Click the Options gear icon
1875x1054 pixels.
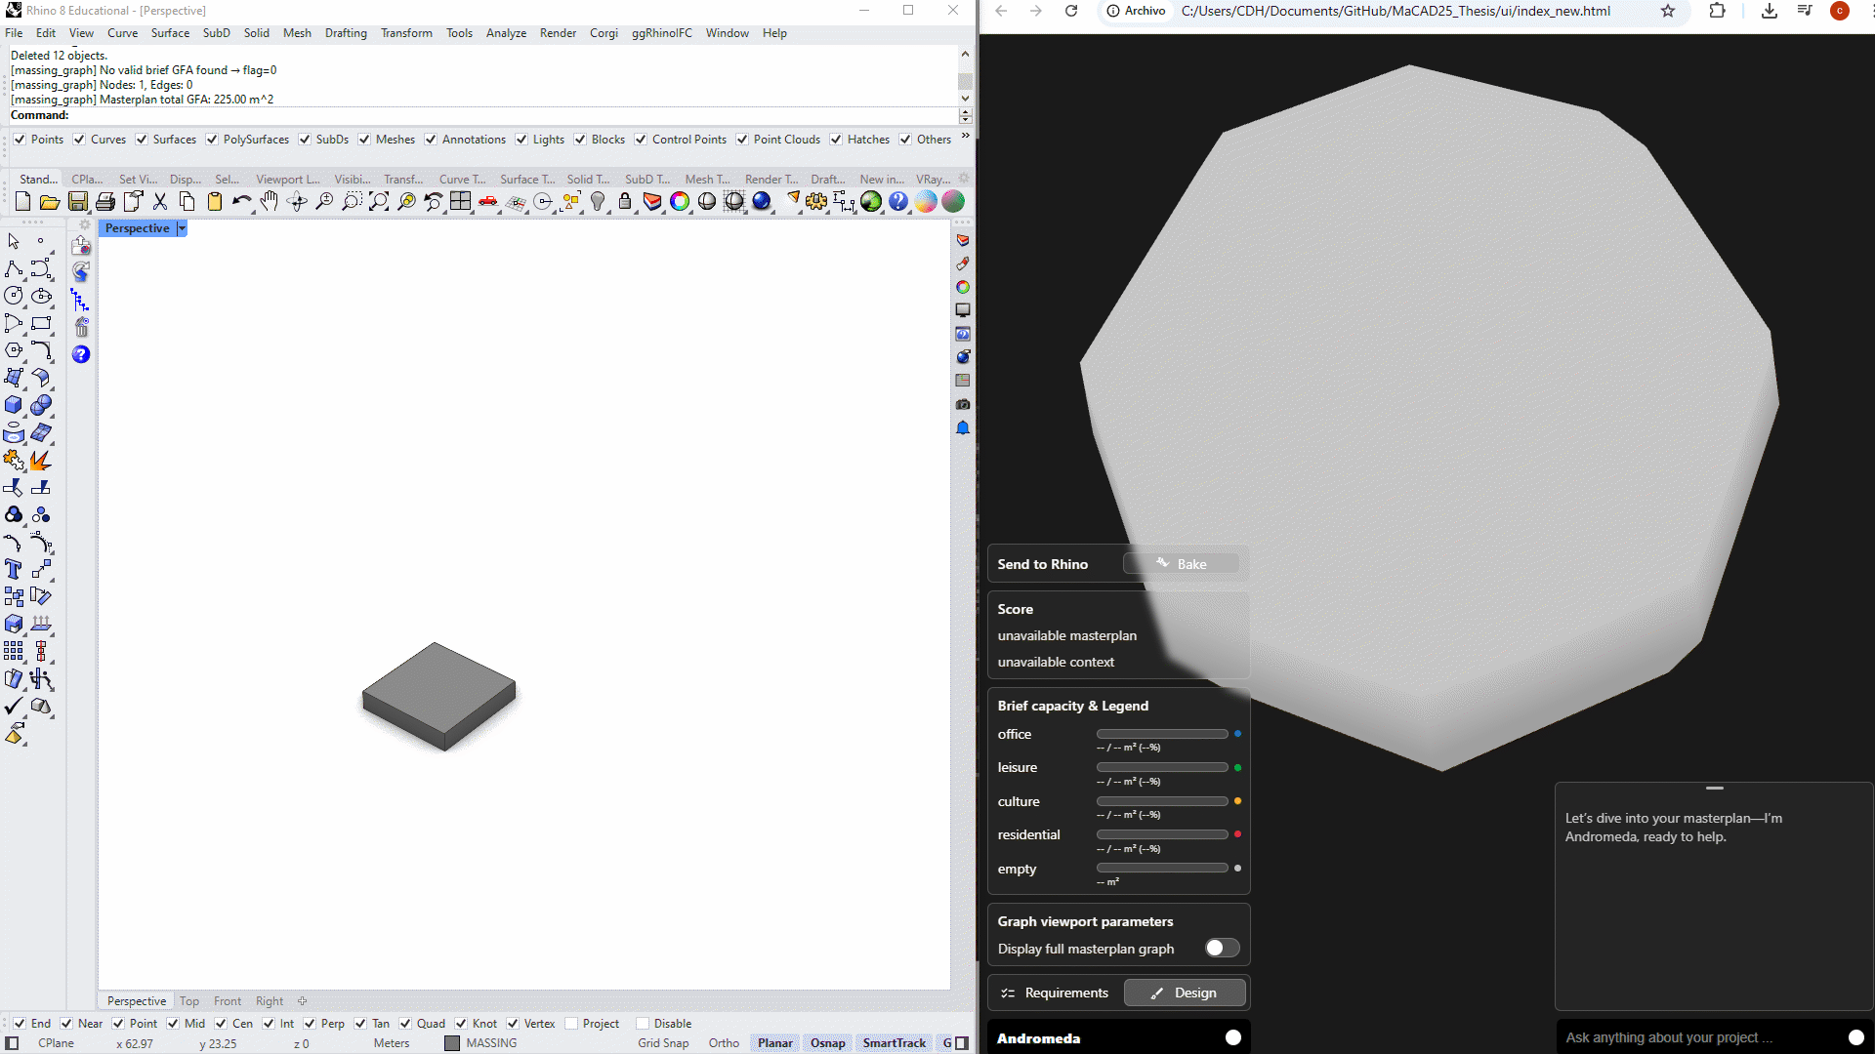pyautogui.click(x=816, y=202)
